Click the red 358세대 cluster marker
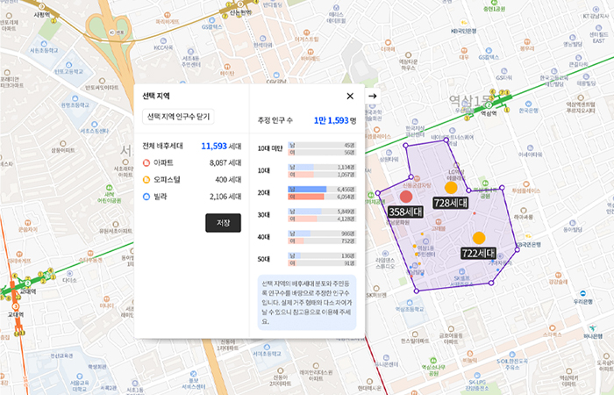Viewport: 614px width, 395px height. coord(406,197)
